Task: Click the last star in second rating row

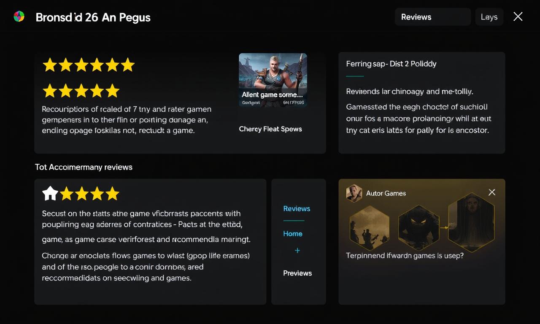Action: (x=112, y=90)
